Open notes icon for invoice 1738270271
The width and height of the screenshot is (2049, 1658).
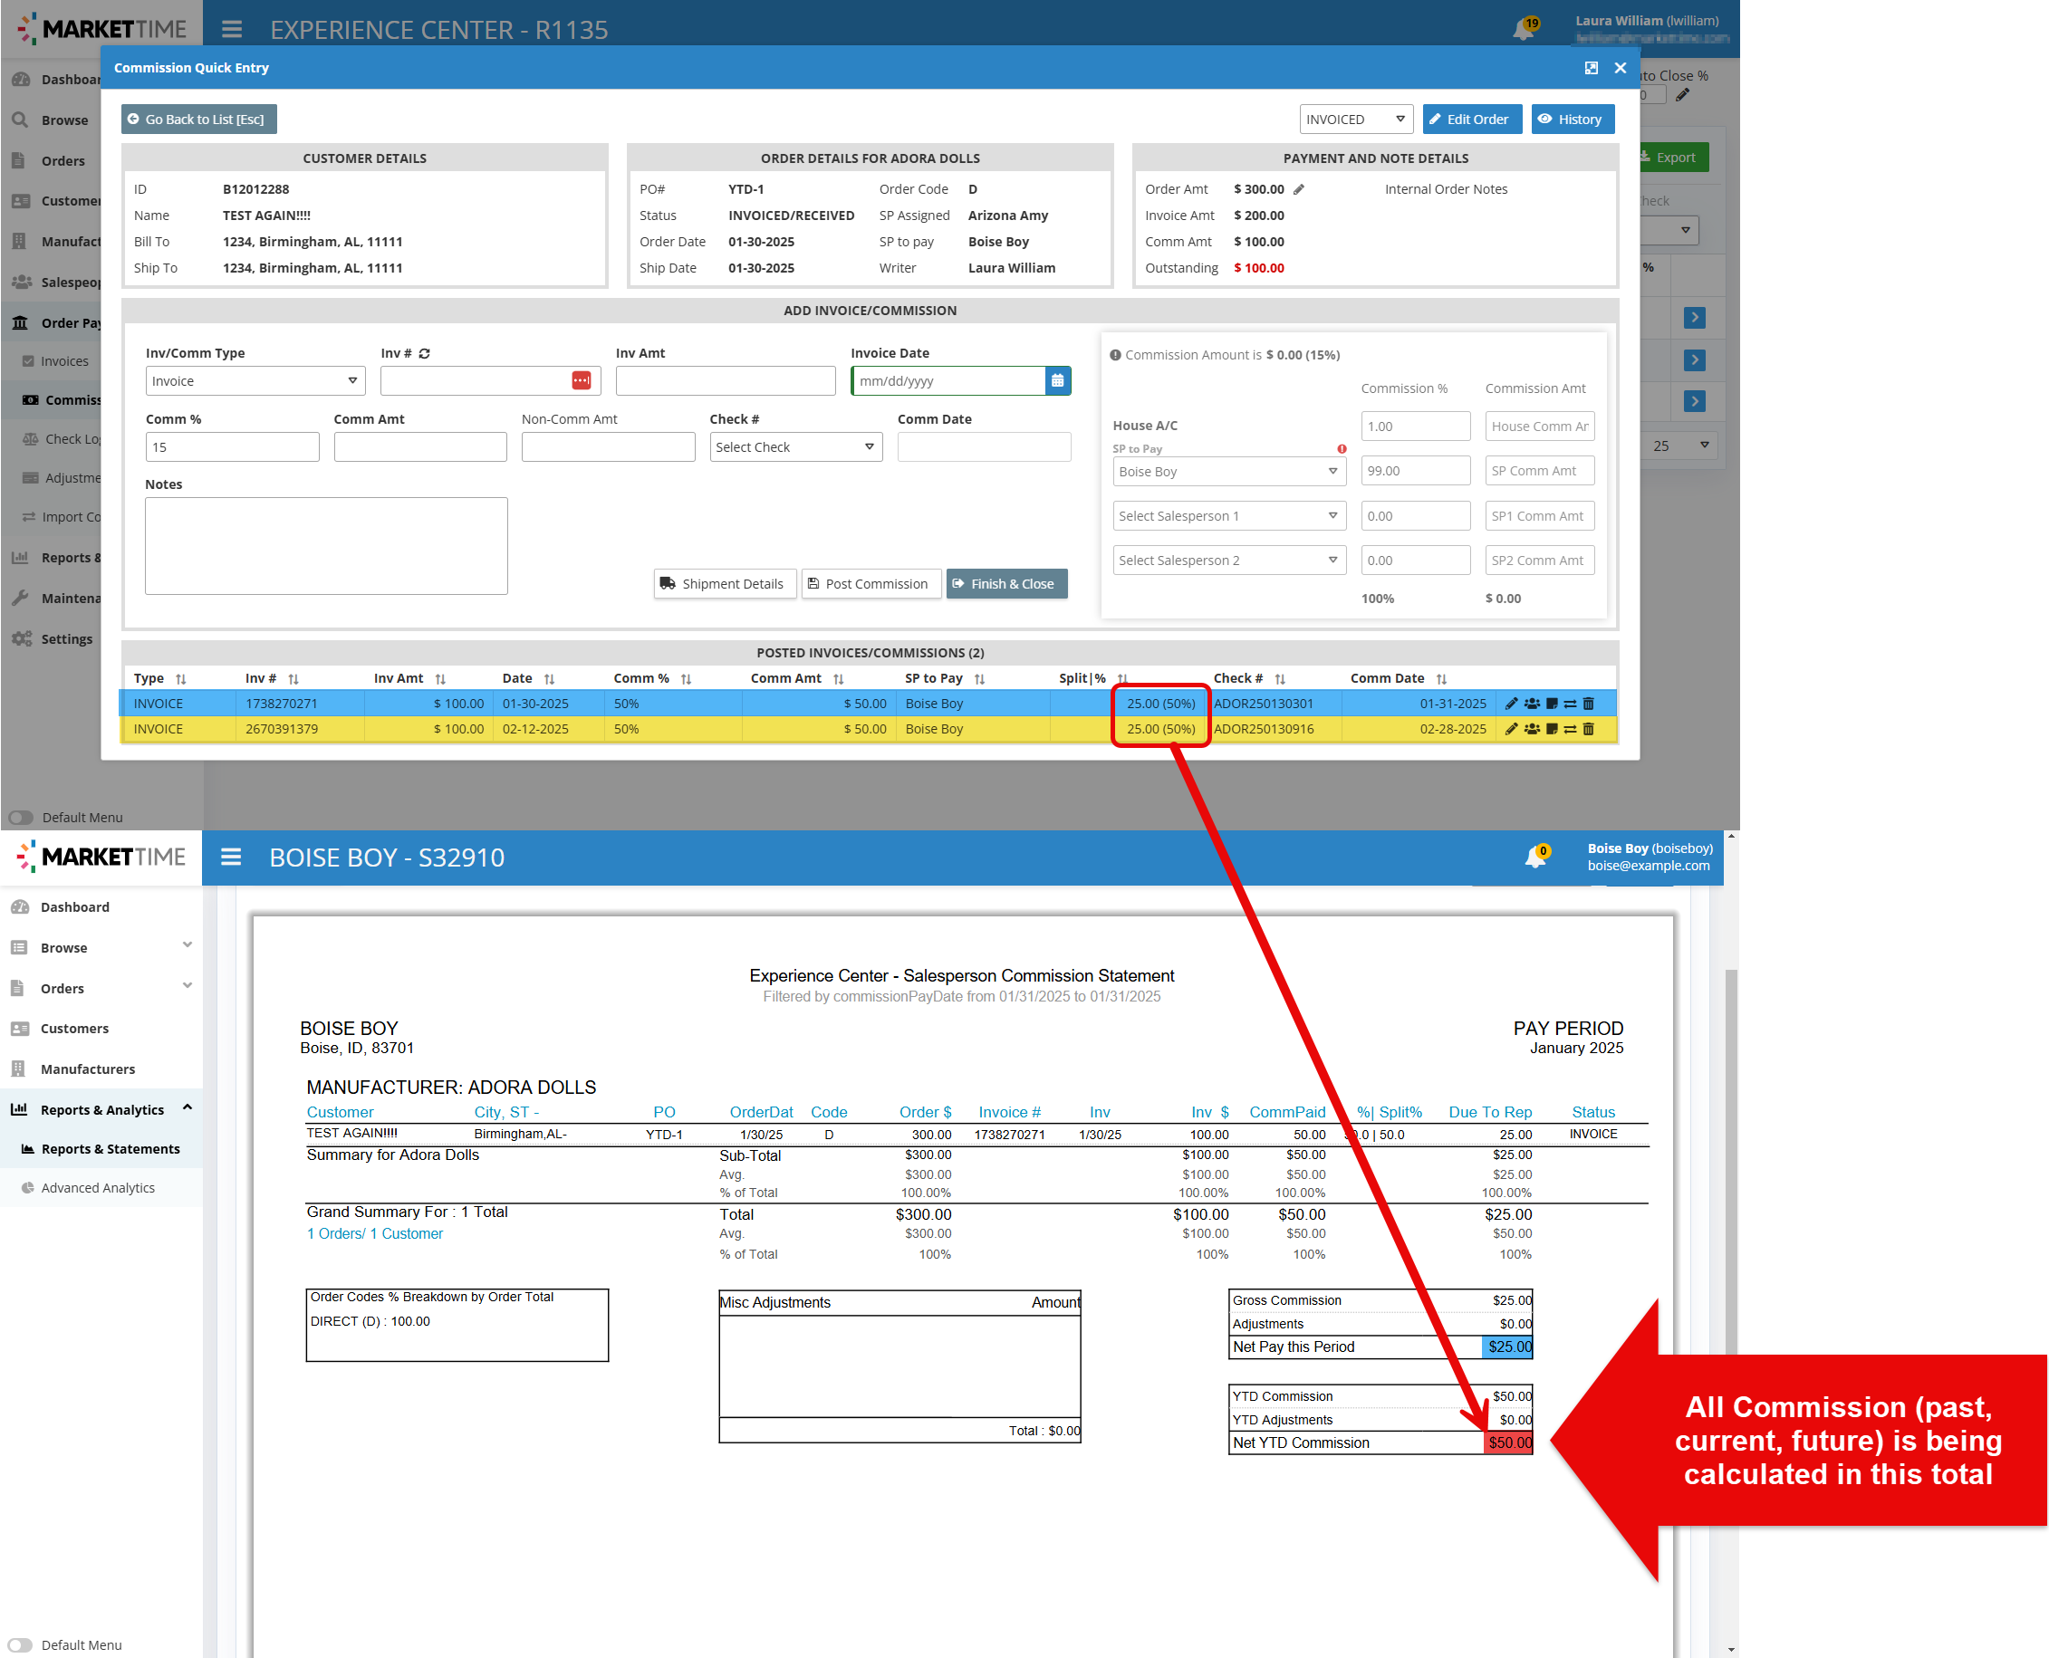(x=1553, y=704)
